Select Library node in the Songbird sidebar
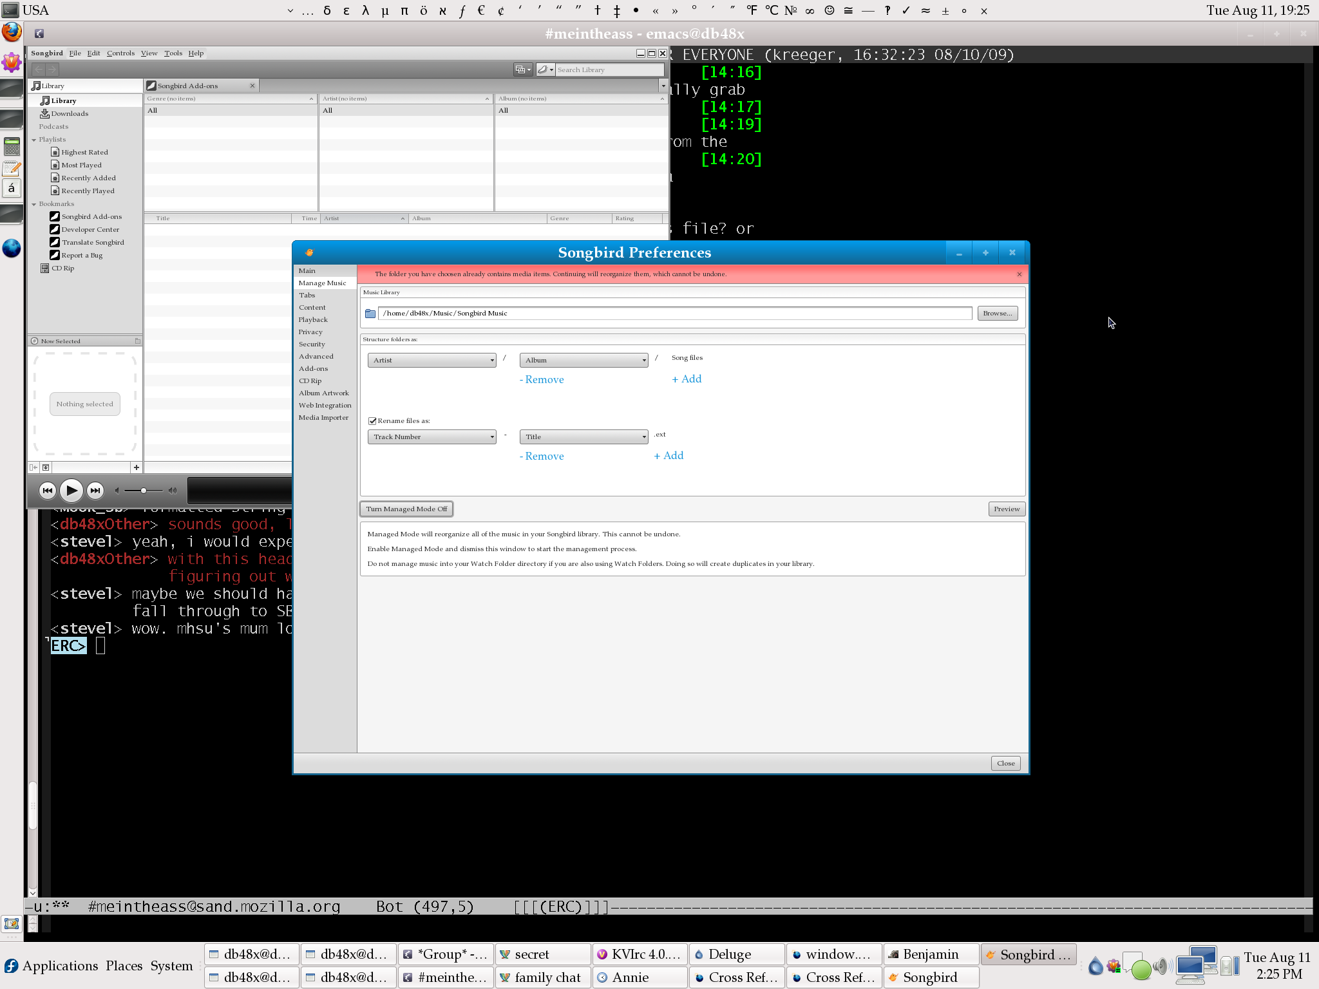Screen dimensions: 1319x989 58,100
